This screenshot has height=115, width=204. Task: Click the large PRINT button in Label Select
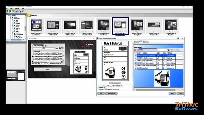tap(48, 69)
